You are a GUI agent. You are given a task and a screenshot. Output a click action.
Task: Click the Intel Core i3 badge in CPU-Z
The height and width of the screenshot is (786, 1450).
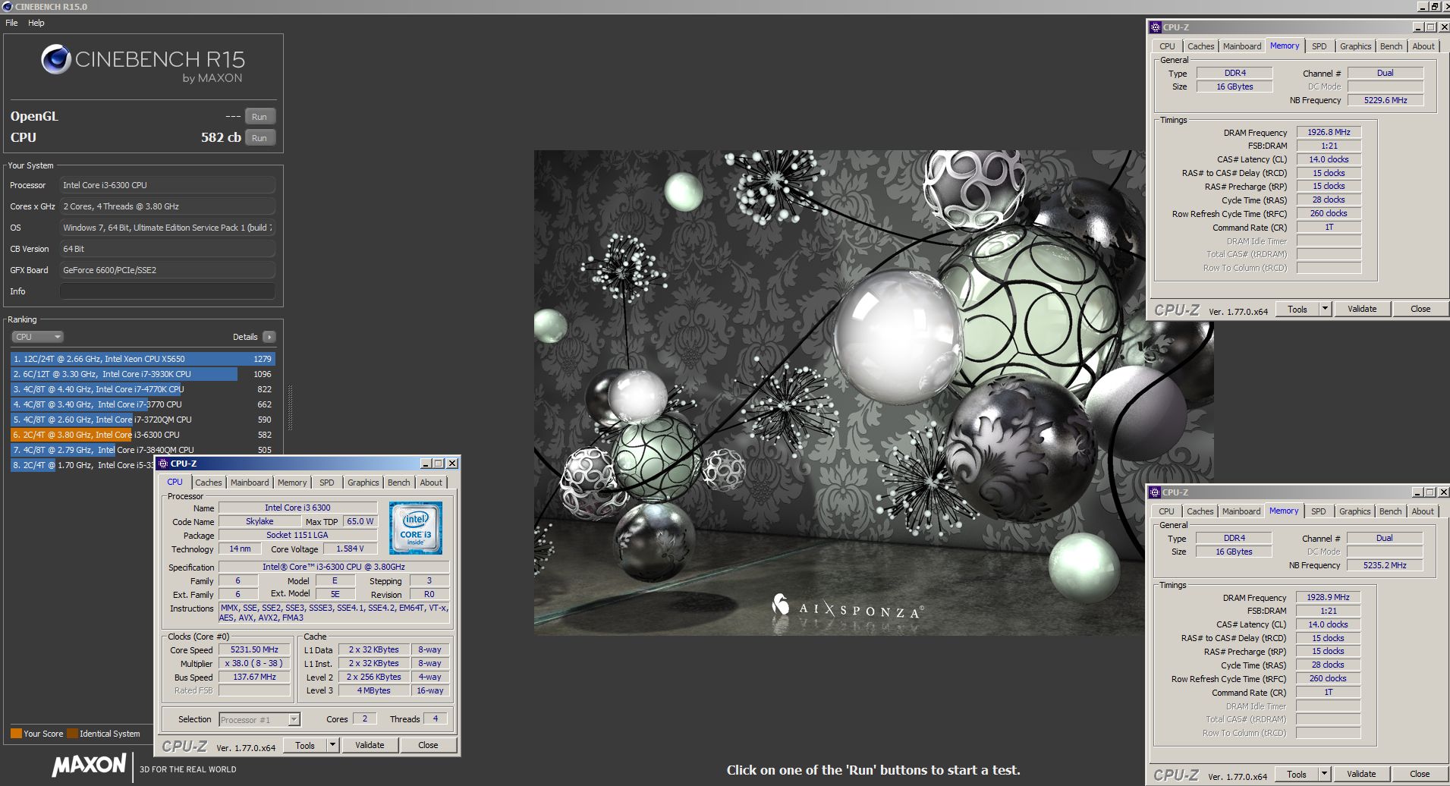pyautogui.click(x=415, y=527)
